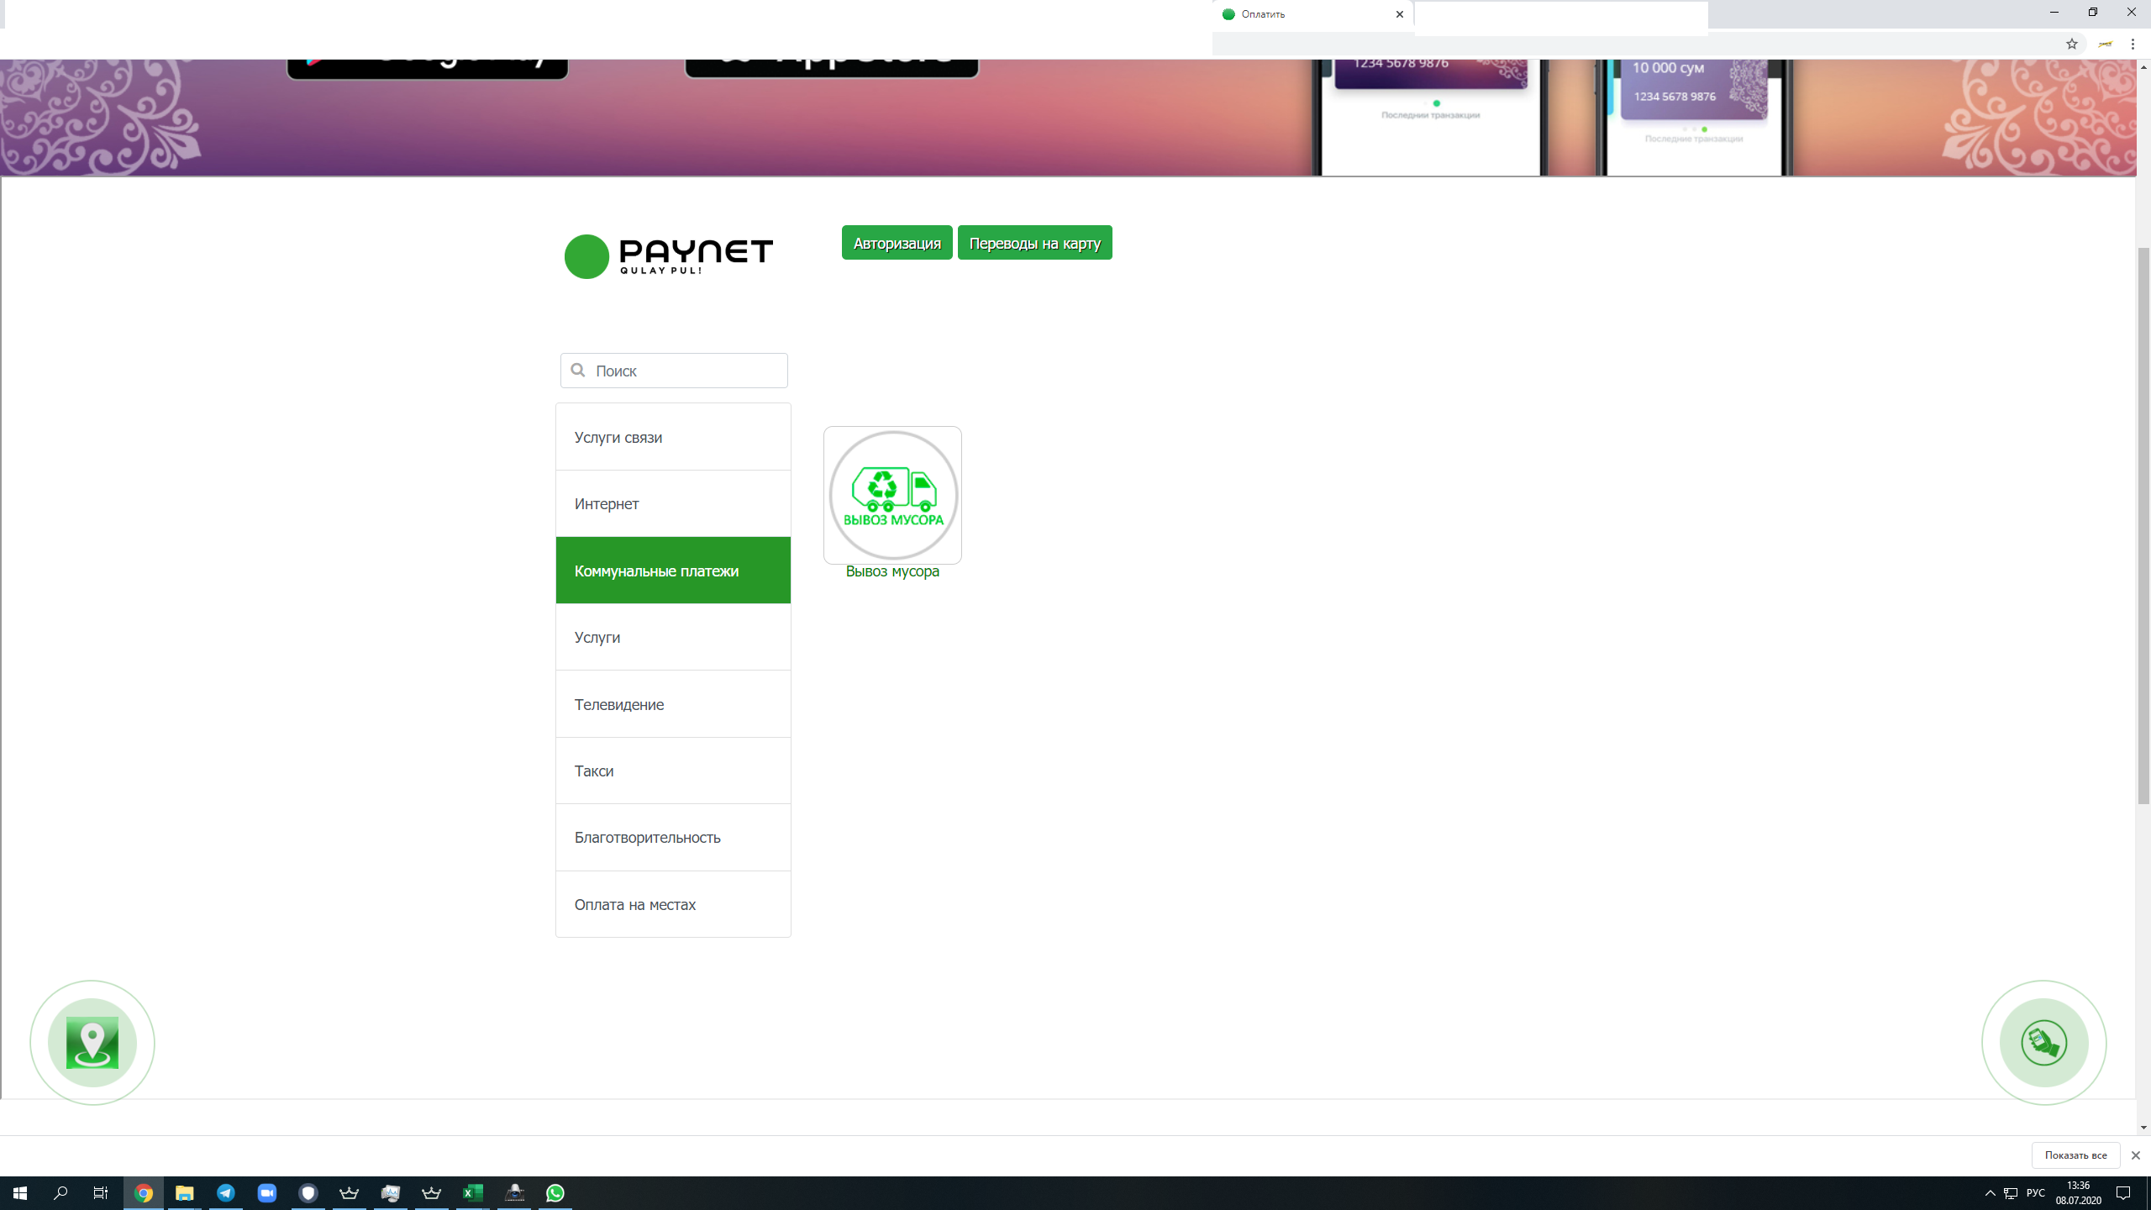Click the Paynet logo
2151x1210 pixels.
(x=669, y=255)
